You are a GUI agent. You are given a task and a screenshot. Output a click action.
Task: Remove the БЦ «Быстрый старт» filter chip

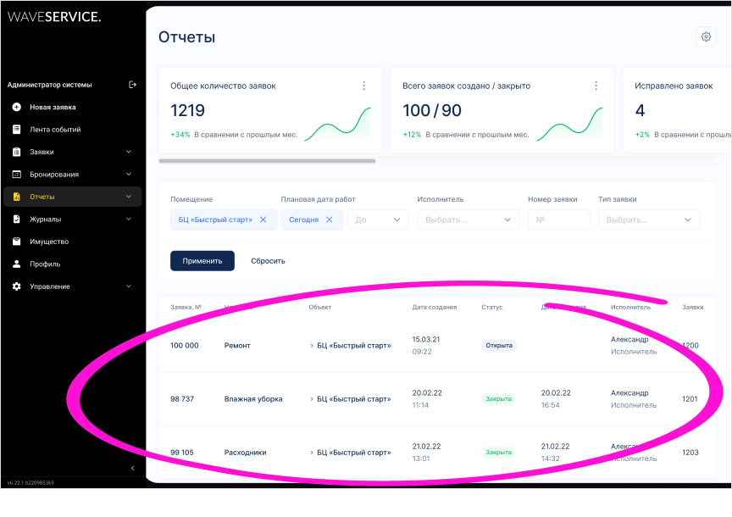click(263, 220)
